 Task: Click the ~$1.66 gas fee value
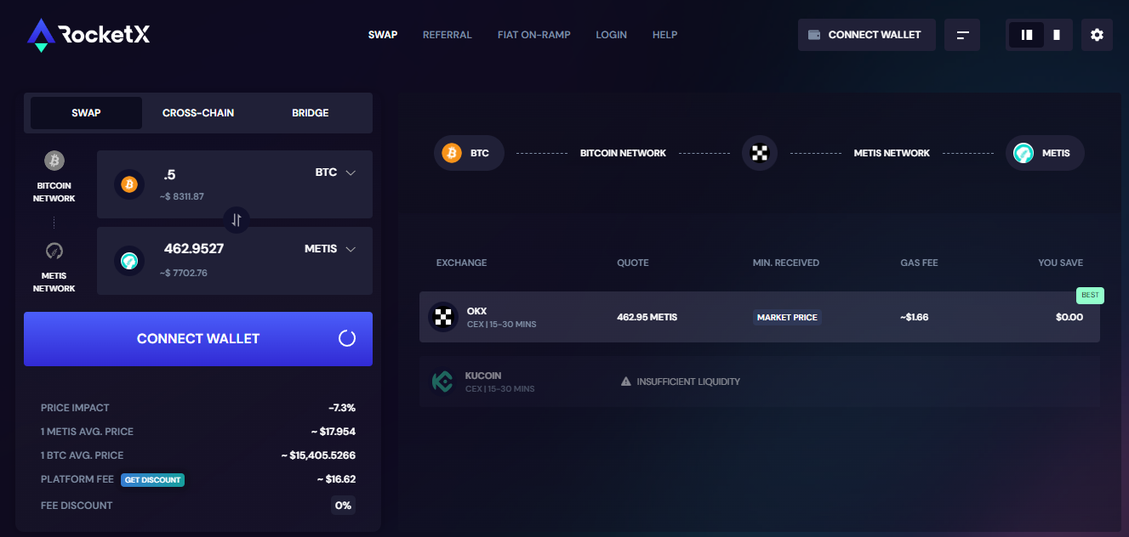[915, 317]
